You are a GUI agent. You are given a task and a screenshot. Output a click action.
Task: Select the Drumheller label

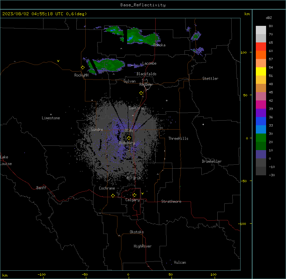tap(212, 161)
